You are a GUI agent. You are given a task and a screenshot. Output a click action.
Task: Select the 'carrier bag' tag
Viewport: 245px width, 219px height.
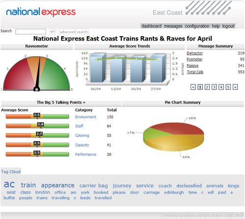94,186
